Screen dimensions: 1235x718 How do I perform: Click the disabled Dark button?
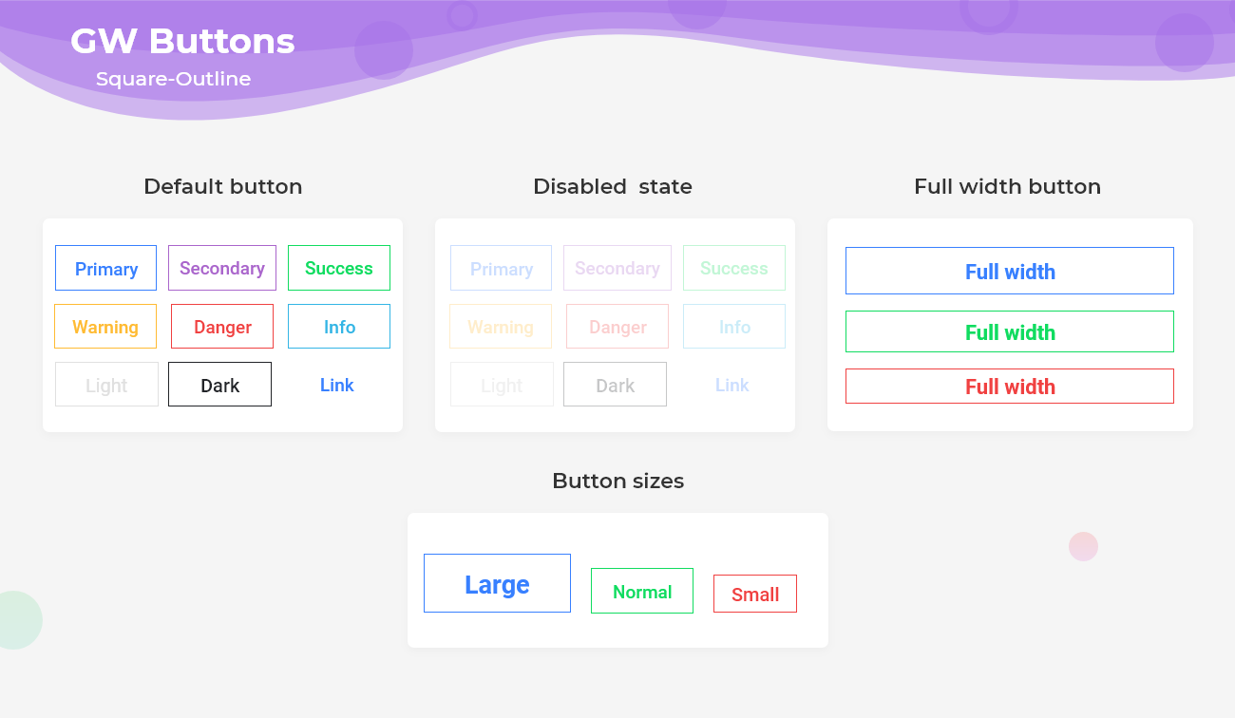[x=615, y=384]
